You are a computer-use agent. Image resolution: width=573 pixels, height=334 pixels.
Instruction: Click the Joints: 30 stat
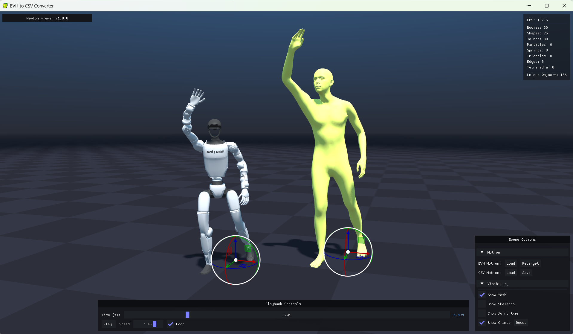coord(537,39)
